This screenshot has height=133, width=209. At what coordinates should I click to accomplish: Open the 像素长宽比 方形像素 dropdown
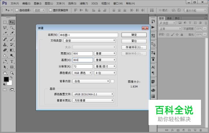(x=93, y=100)
